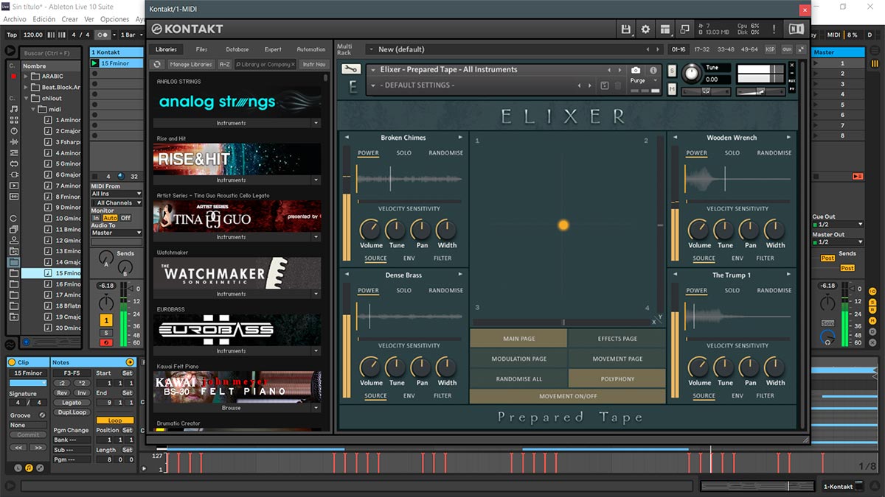This screenshot has width=885, height=497.
Task: Open MODULATION PAGE button
Action: [518, 359]
